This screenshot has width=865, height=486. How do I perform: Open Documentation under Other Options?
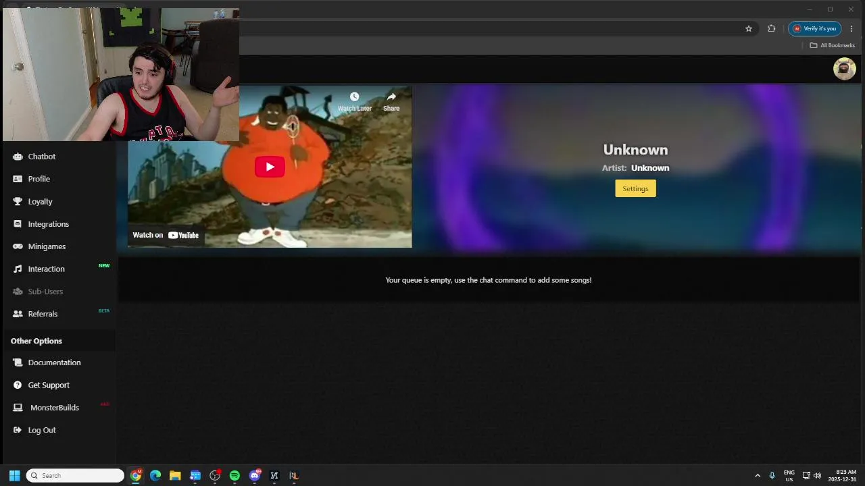[54, 362]
